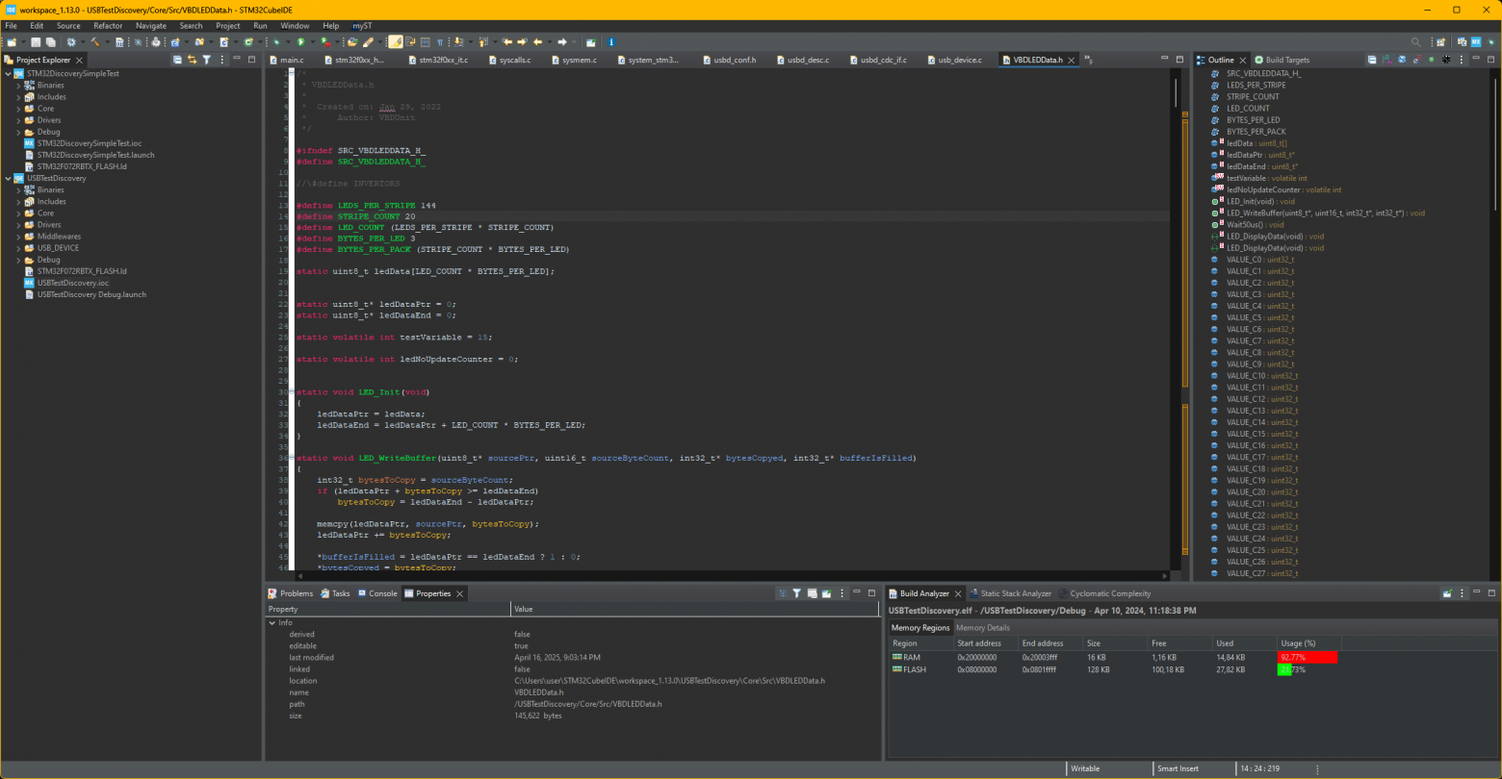Toggle Hide Fields in Outline toolbar

[1402, 60]
